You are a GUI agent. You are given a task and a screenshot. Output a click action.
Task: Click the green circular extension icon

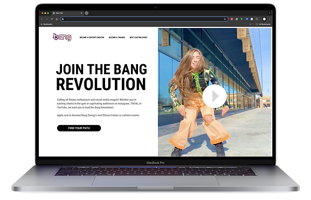(237, 19)
